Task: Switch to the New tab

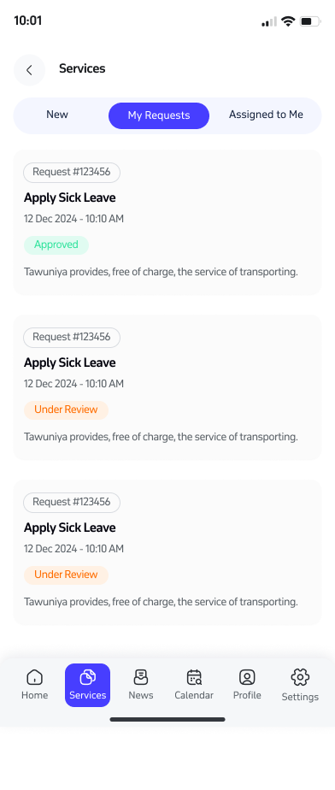Action: coord(57,115)
